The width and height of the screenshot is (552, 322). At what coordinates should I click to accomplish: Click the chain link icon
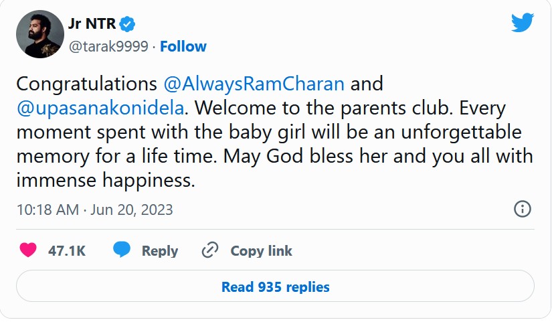coord(210,250)
